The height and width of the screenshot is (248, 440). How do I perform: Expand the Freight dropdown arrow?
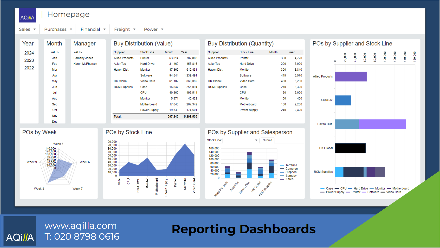[x=134, y=29]
